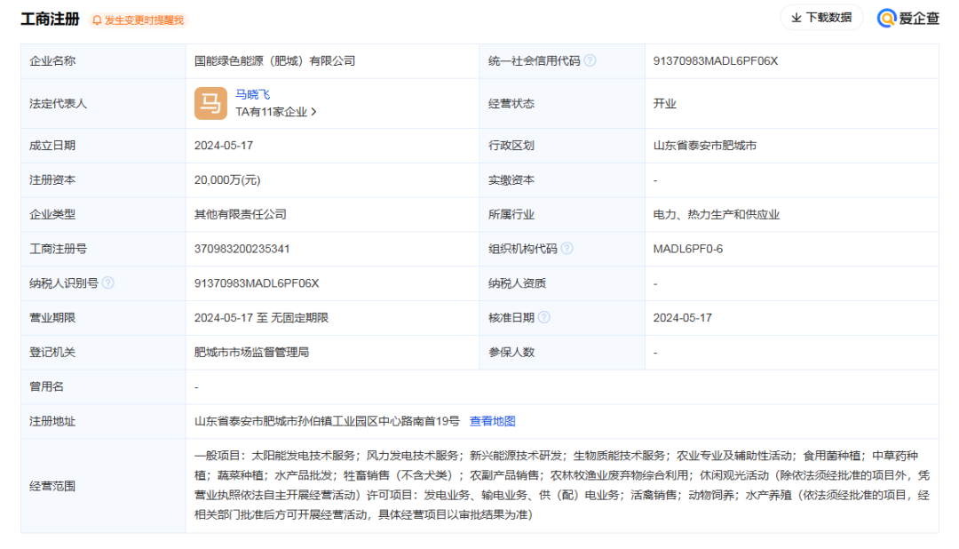
Task: Click the 经营范围 business scope paragraph
Action: click(561, 485)
